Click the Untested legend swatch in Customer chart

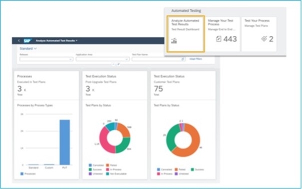(x=176, y=174)
